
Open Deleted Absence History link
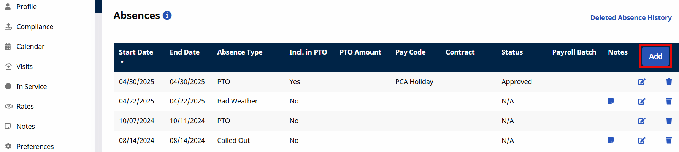click(631, 18)
